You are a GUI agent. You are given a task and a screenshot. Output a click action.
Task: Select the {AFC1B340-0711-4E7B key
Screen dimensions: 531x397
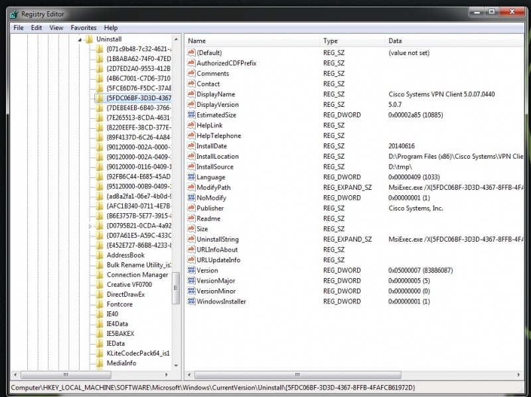pyautogui.click(x=139, y=206)
